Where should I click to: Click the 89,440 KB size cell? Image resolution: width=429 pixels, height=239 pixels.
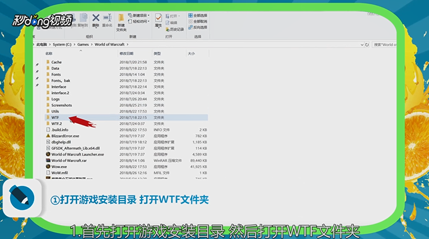tap(198, 161)
